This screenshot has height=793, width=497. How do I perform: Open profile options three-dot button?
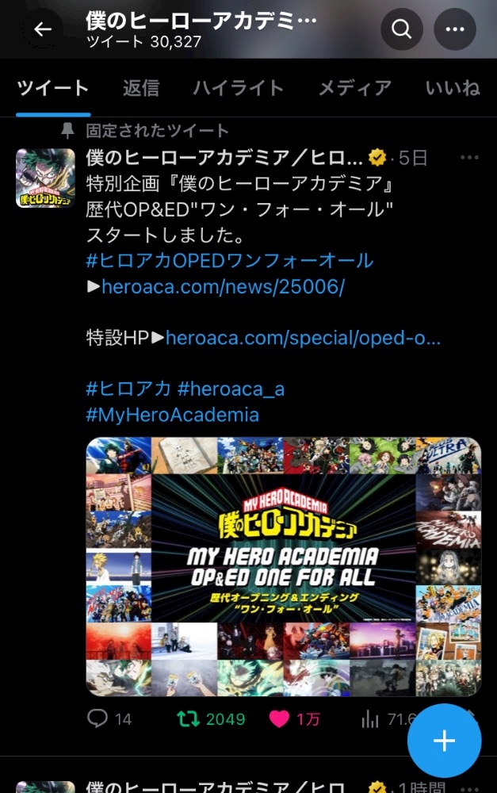point(455,29)
